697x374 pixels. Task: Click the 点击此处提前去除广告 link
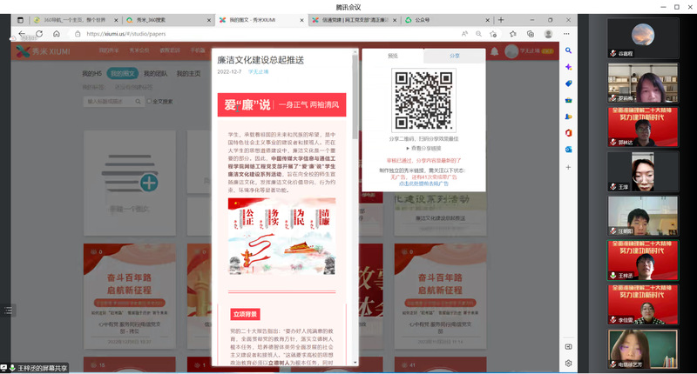click(423, 184)
